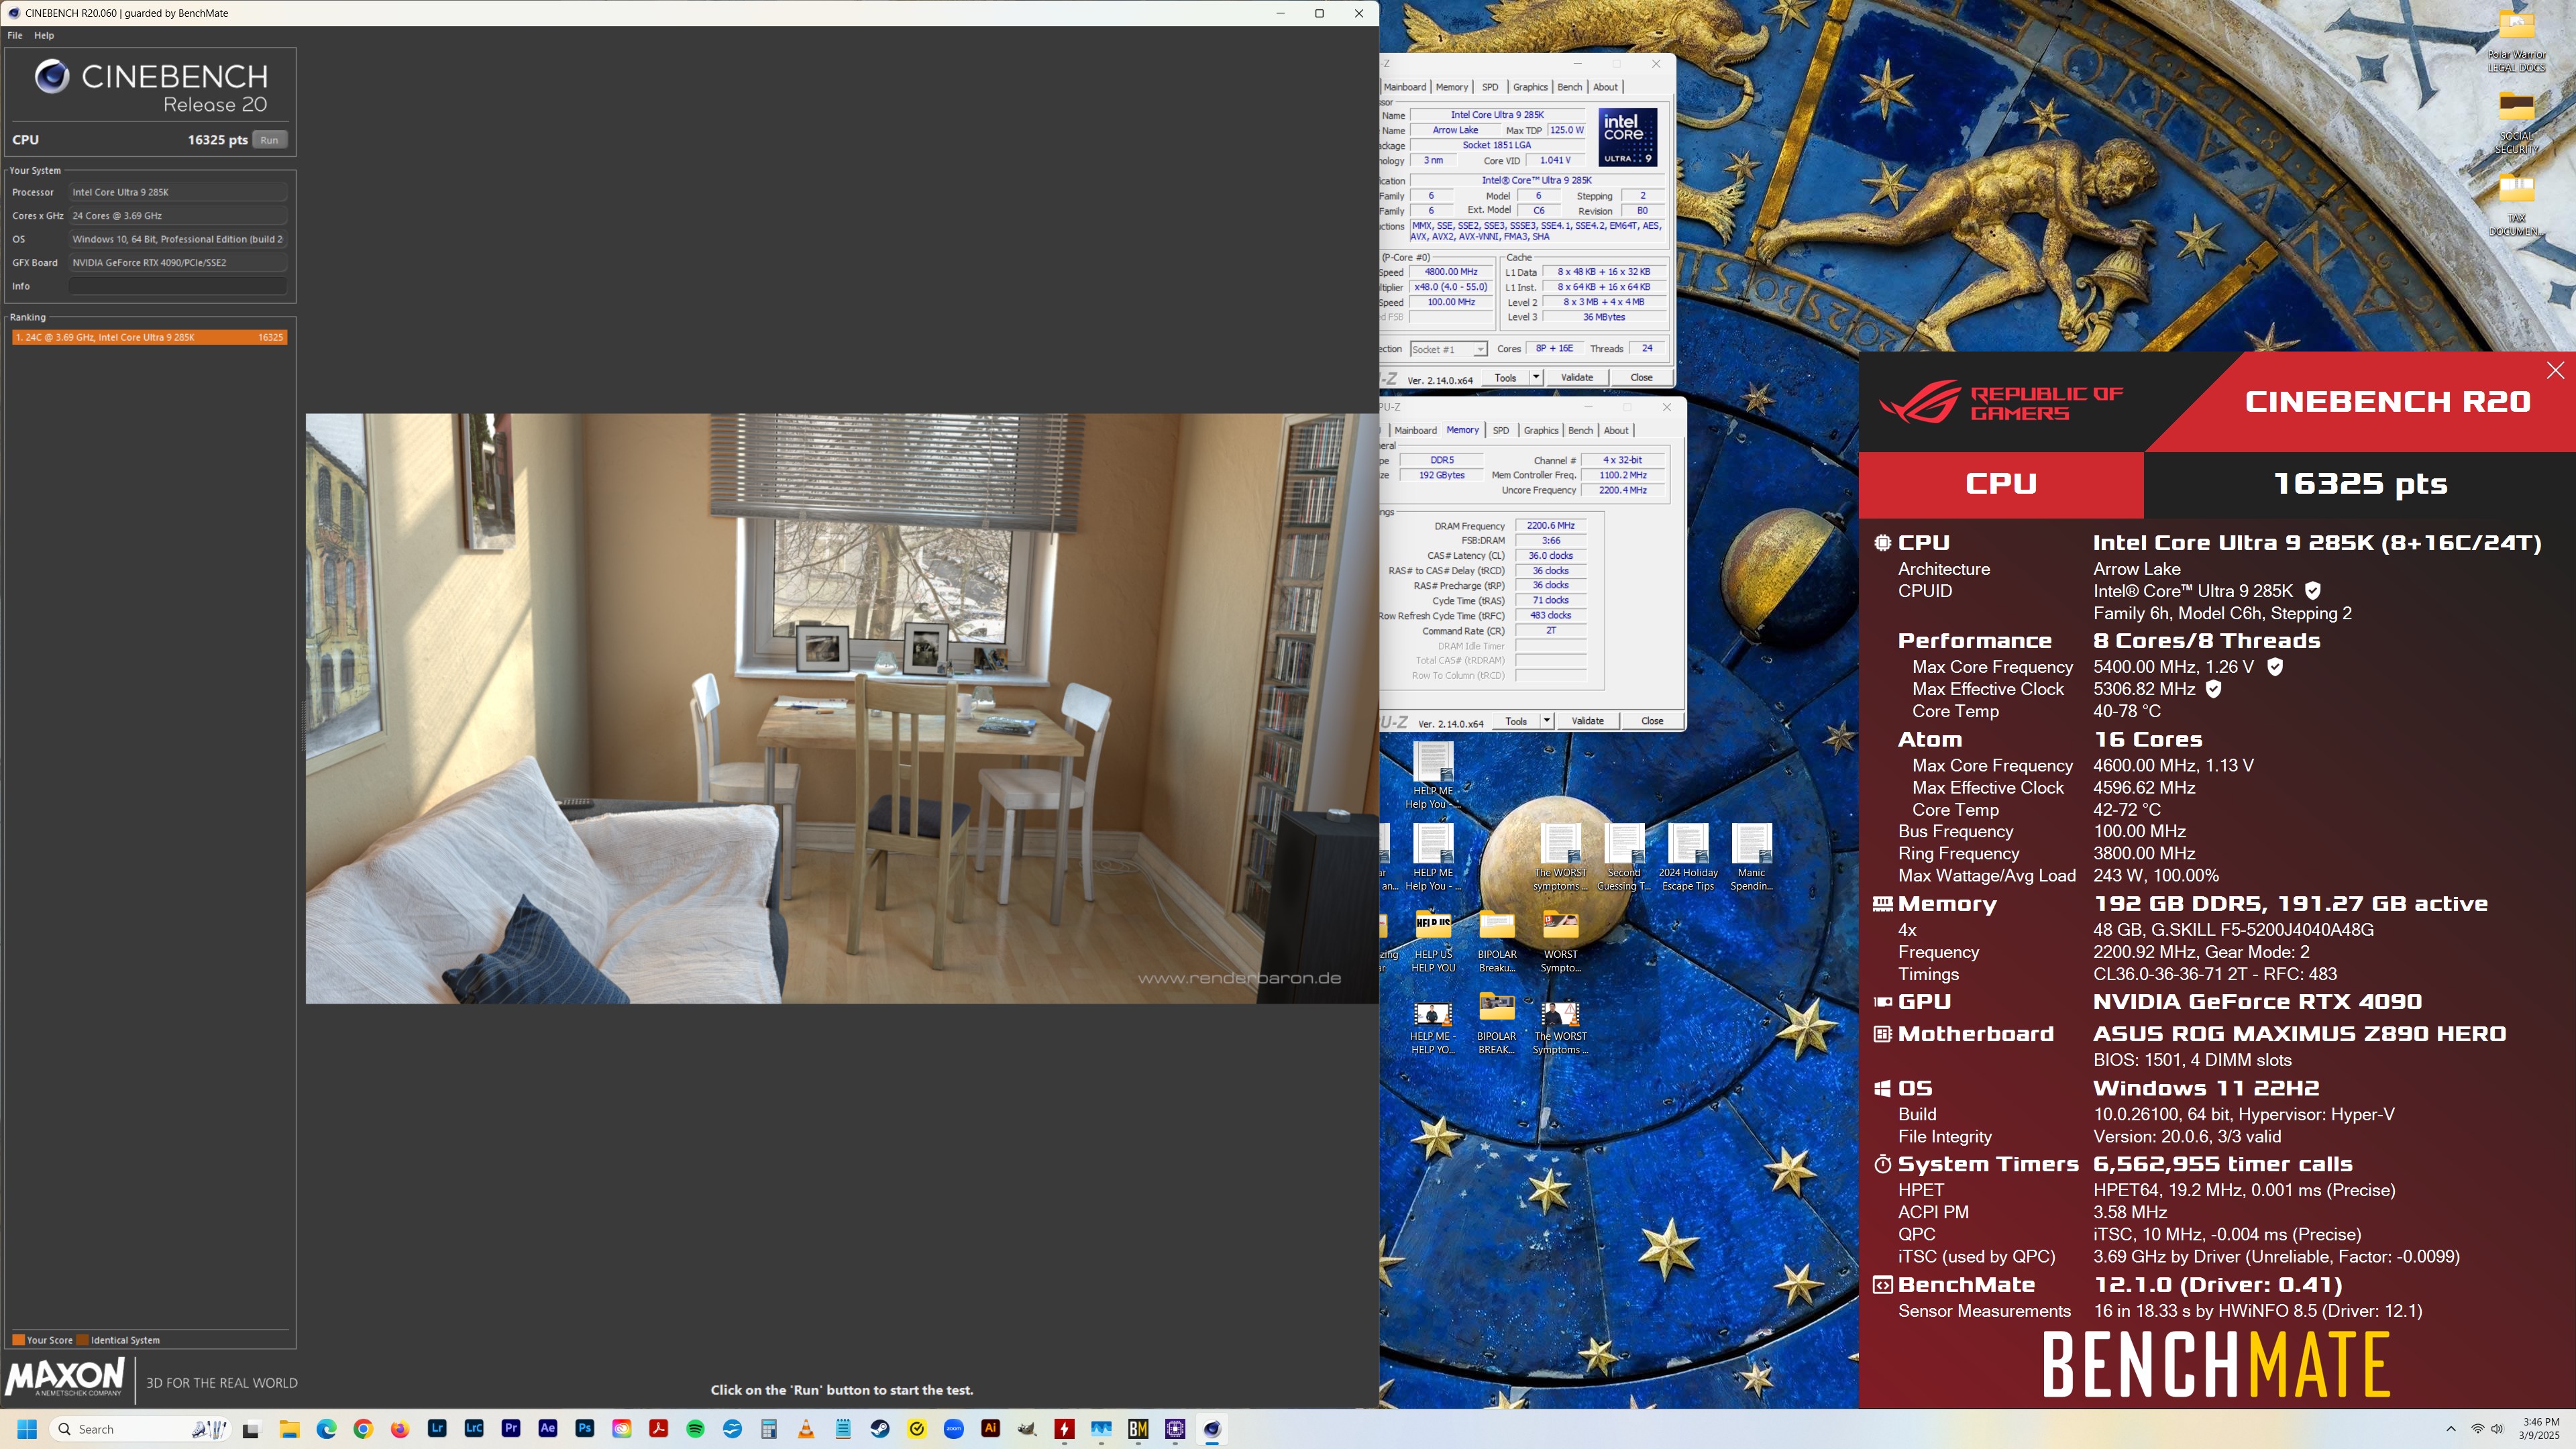
Task: Launch Google Chrome from the taskbar
Action: [x=363, y=1429]
